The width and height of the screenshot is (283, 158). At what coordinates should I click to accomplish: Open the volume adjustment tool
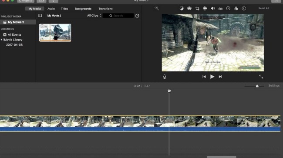pyautogui.click(x=212, y=8)
